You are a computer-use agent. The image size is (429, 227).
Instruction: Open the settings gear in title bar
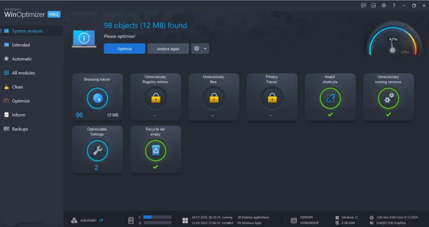[x=384, y=5]
